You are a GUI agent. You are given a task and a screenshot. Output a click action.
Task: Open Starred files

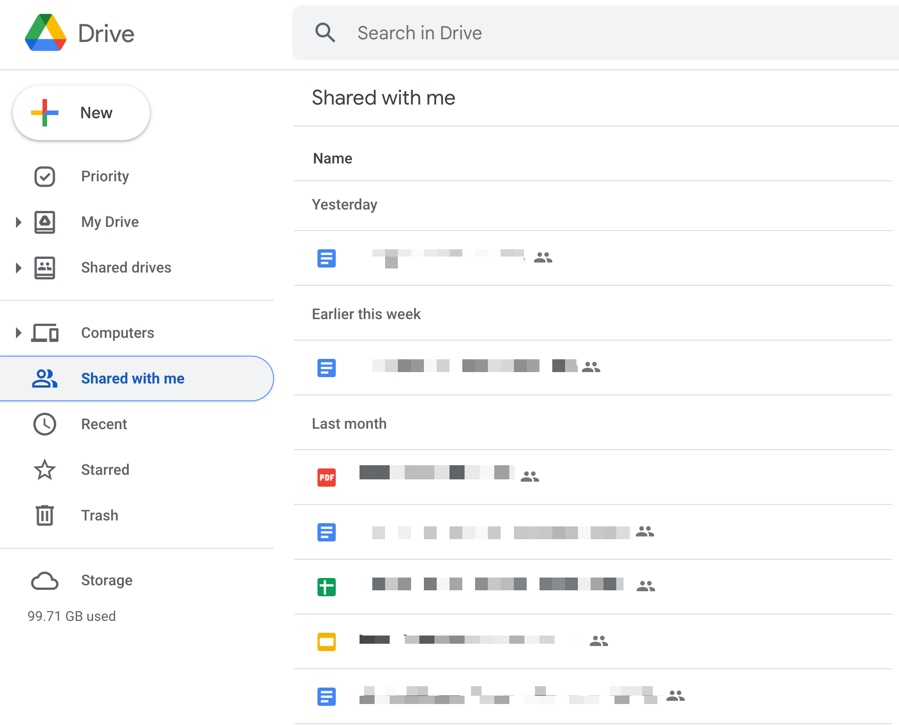point(105,470)
